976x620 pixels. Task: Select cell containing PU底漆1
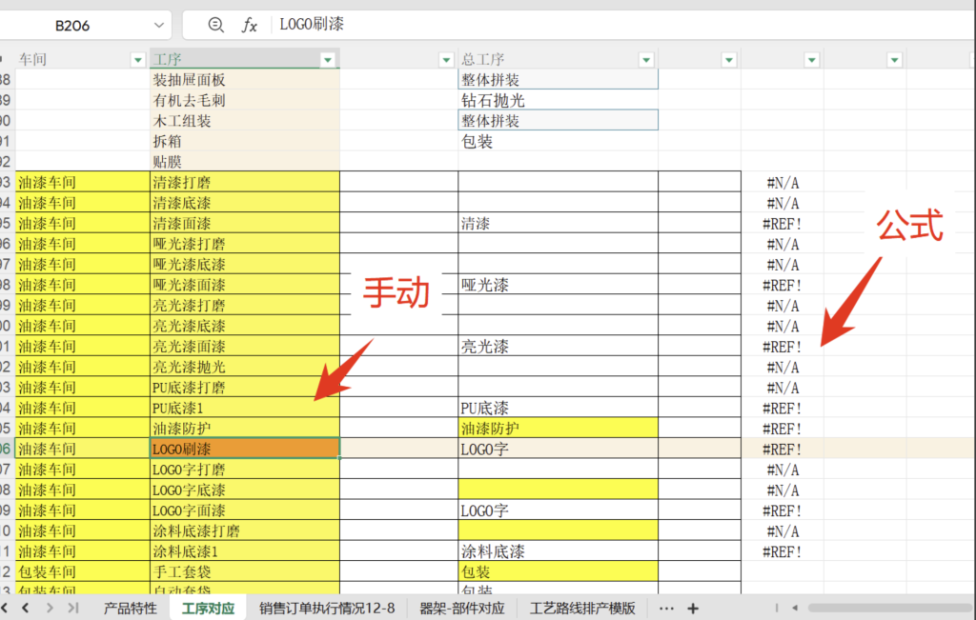click(x=245, y=408)
